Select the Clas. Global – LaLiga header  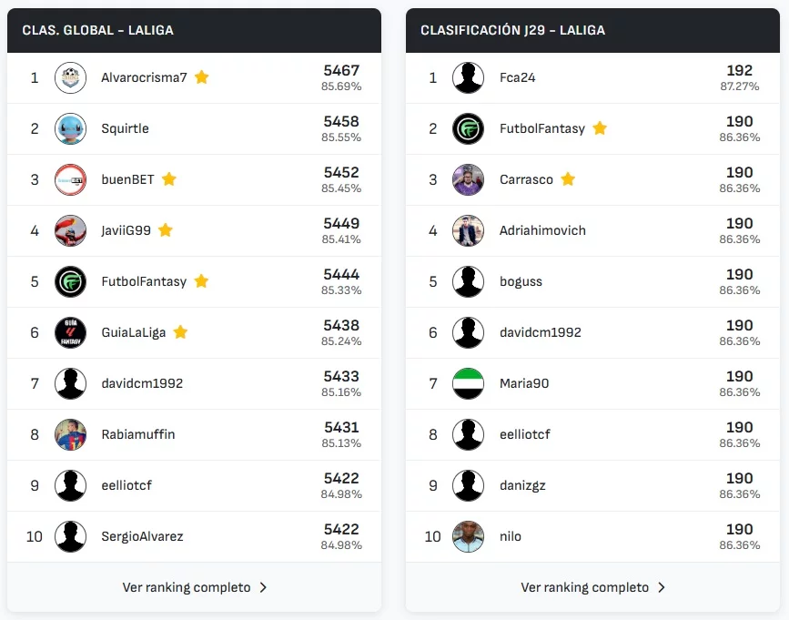click(98, 30)
